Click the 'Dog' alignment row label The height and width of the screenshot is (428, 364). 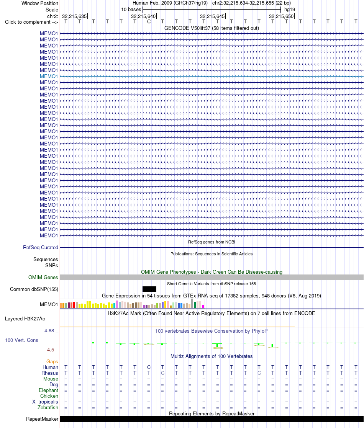(x=54, y=385)
